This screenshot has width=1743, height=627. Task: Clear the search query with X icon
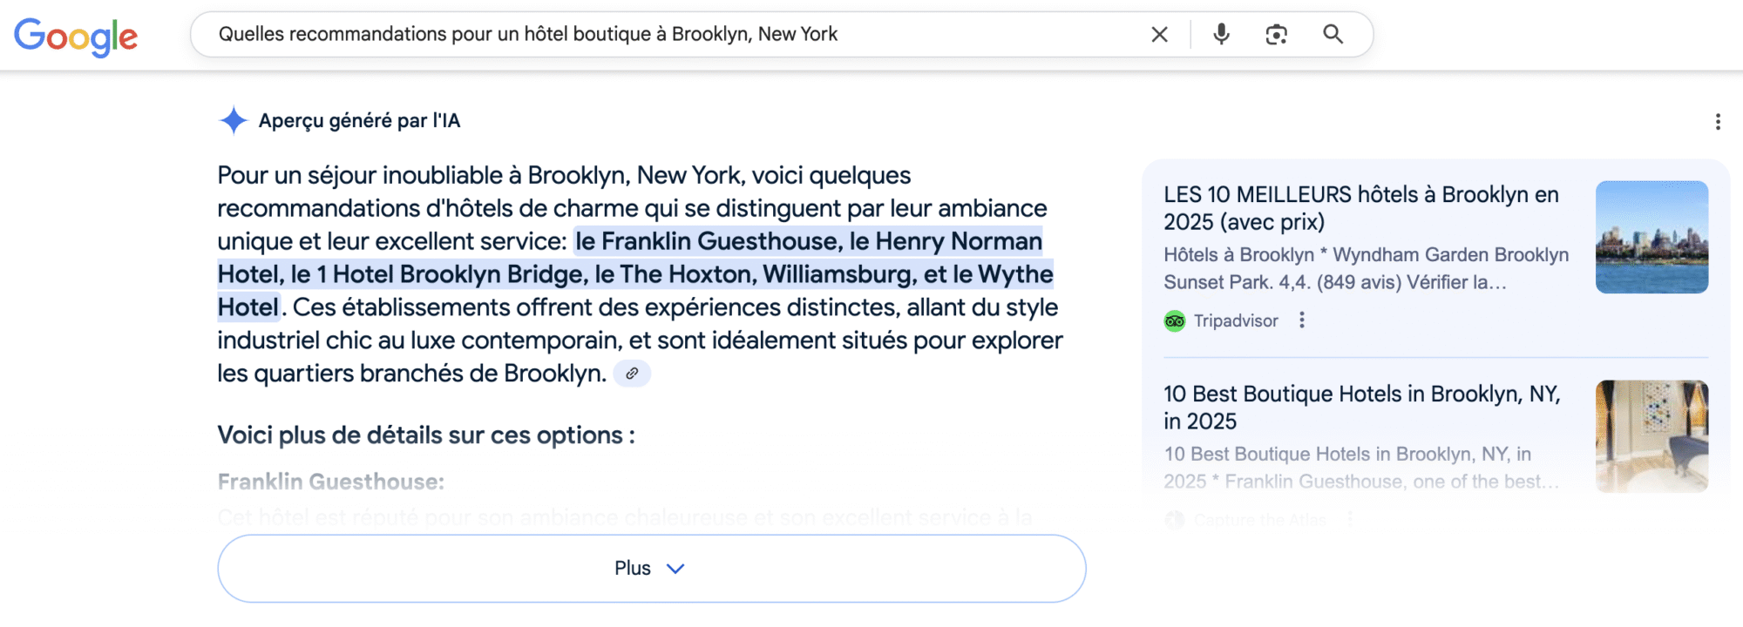click(x=1159, y=35)
